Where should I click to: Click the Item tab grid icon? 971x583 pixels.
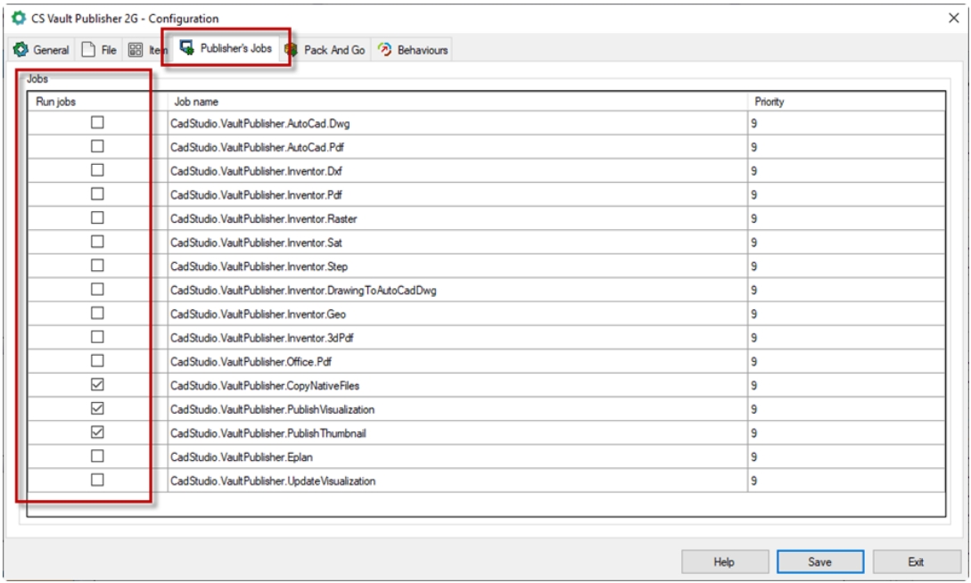[136, 50]
